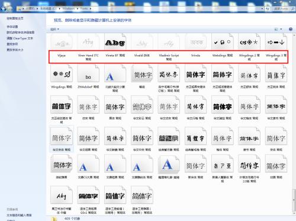The image size is (296, 221).
Task: Open 控制面板主页 link in sidebar
Action: point(15,18)
